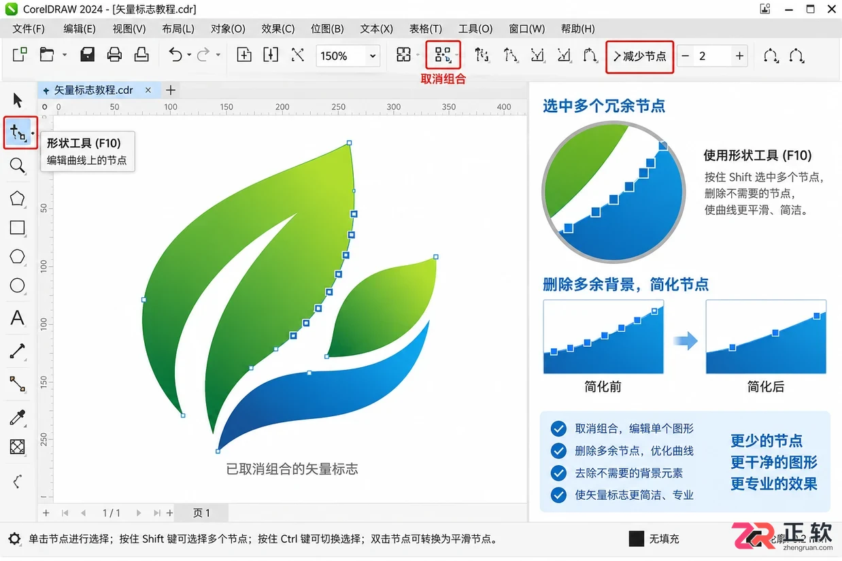Select the straight line drawing tool
842x561 pixels.
tap(18, 352)
